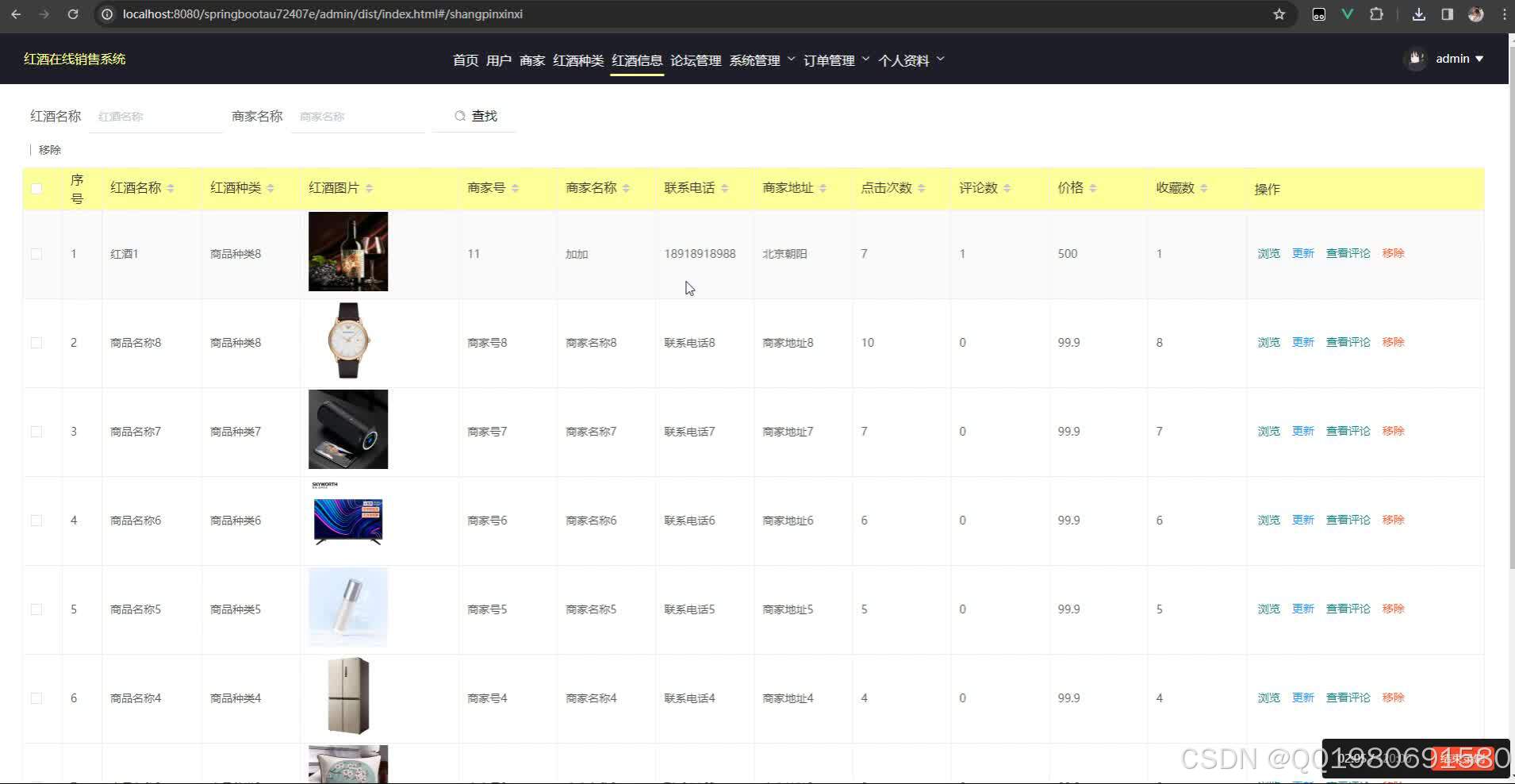Check the box for row 商品名称6
The height and width of the screenshot is (784, 1515).
[x=36, y=521]
